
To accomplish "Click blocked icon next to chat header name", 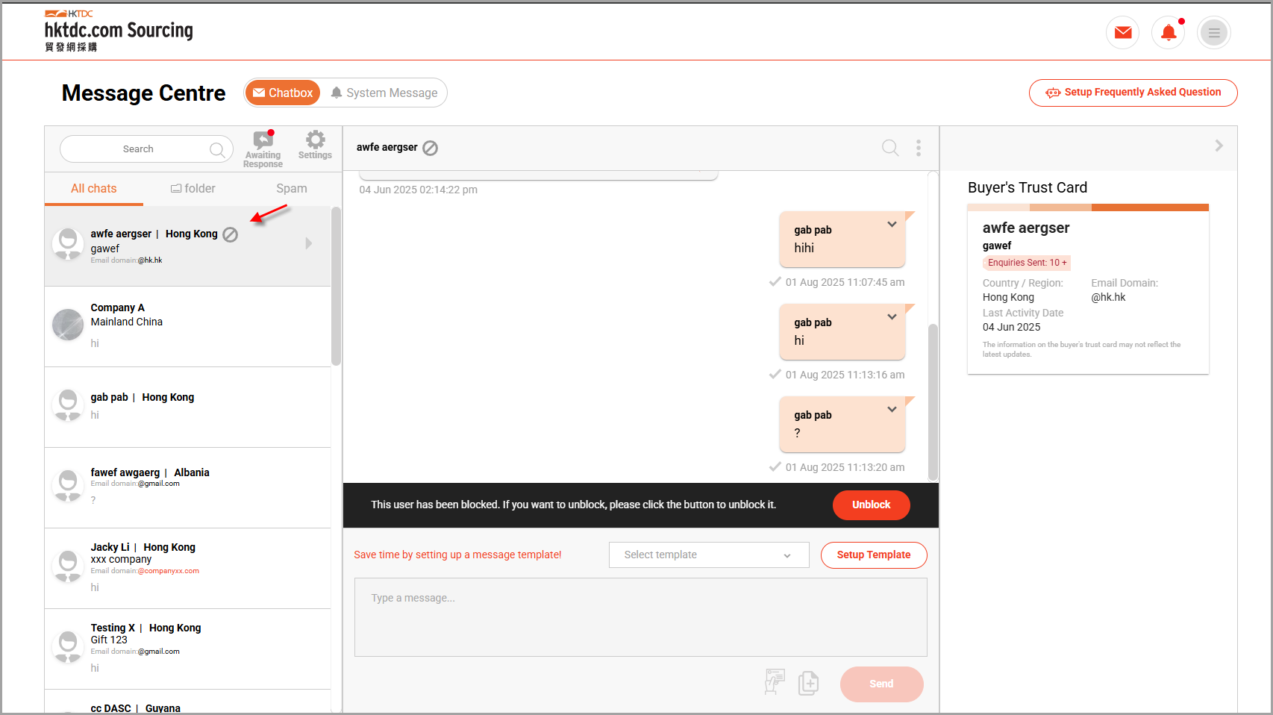I will tap(431, 148).
